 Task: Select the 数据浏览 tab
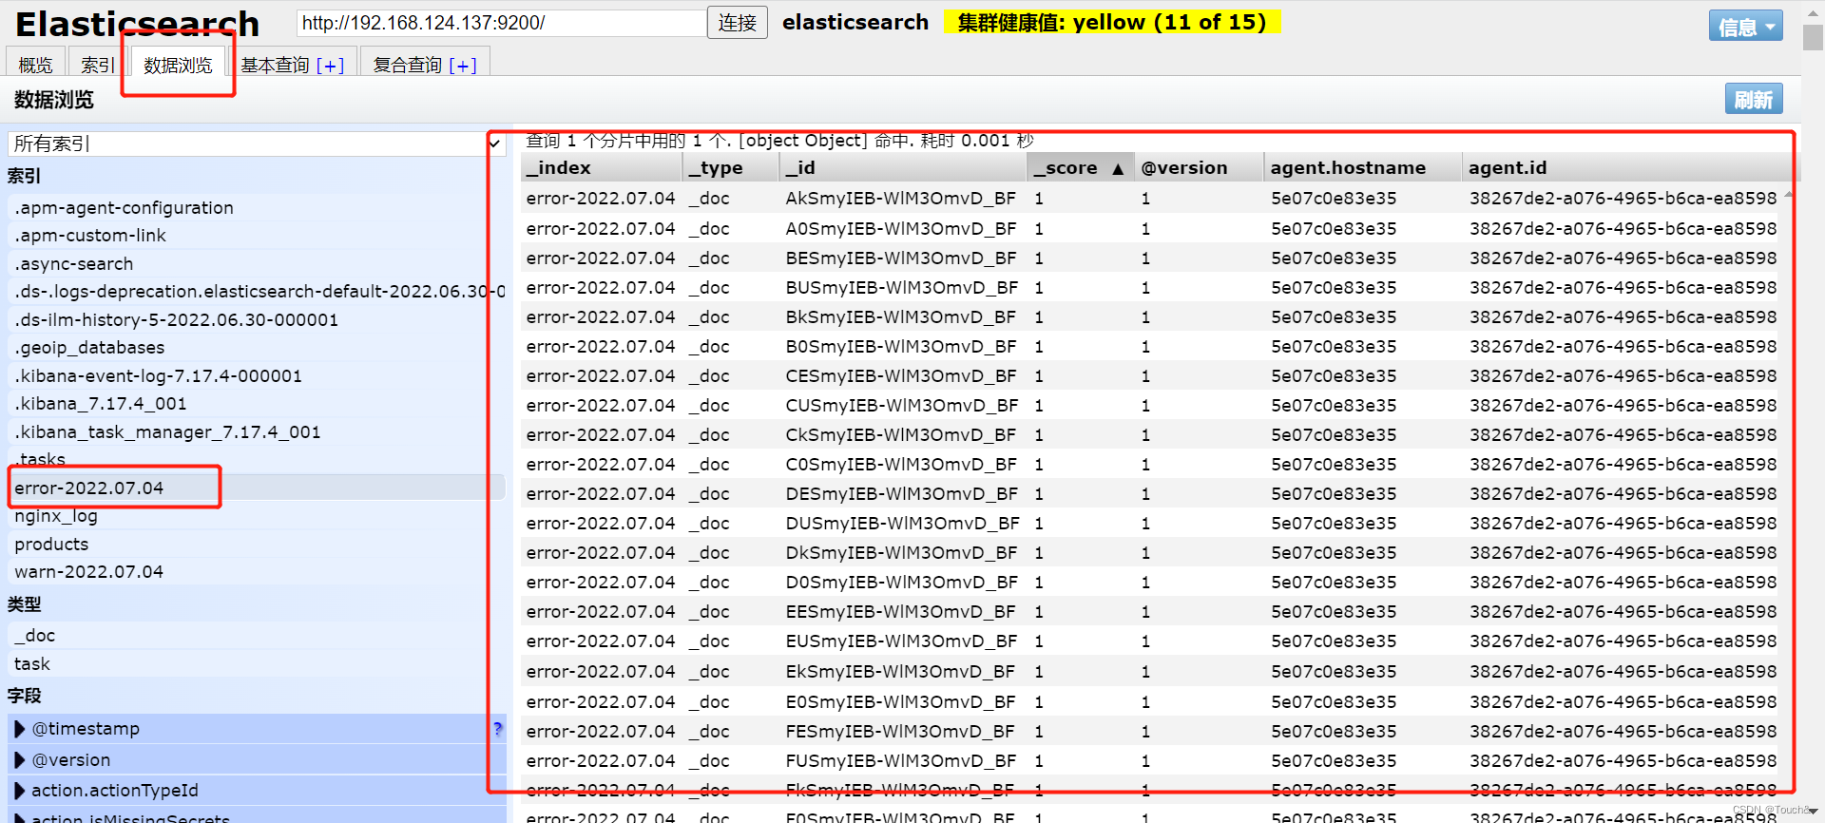pyautogui.click(x=178, y=65)
